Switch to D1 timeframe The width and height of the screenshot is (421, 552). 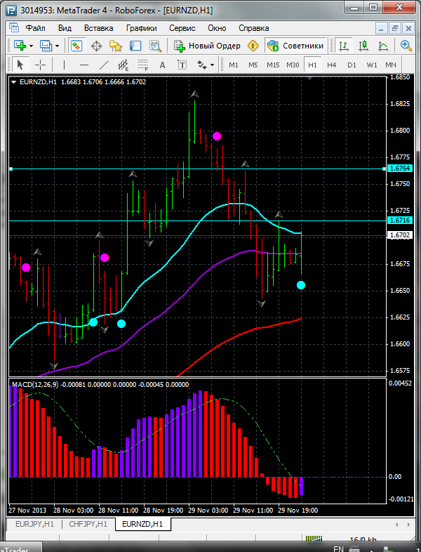pyautogui.click(x=352, y=65)
